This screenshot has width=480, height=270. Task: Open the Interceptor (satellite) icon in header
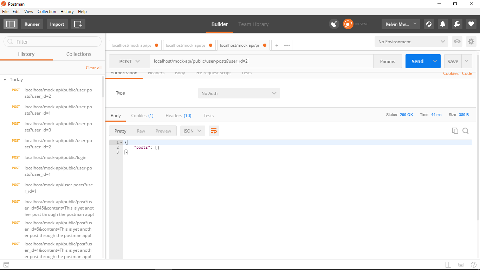coord(333,24)
